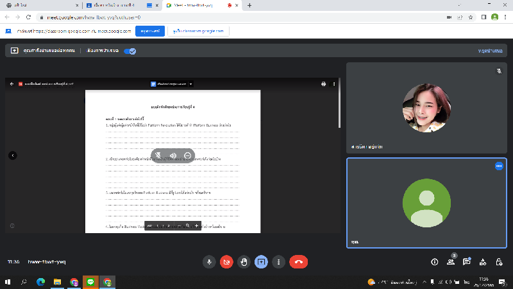The height and width of the screenshot is (289, 513).
Task: Open the chat panel
Action: pos(467,261)
